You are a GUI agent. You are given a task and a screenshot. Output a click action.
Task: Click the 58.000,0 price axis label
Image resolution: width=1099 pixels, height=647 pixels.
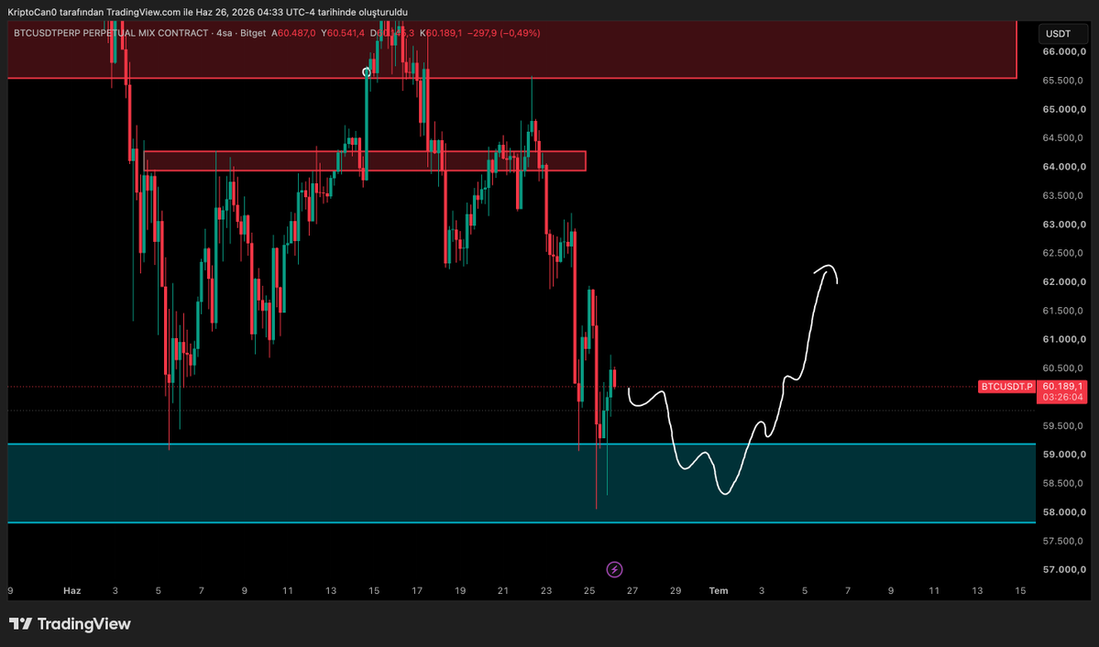pos(1064,512)
